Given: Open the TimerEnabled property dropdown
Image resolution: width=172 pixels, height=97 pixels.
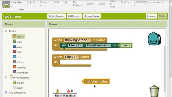Looking at the screenshot, I should 98,45.
